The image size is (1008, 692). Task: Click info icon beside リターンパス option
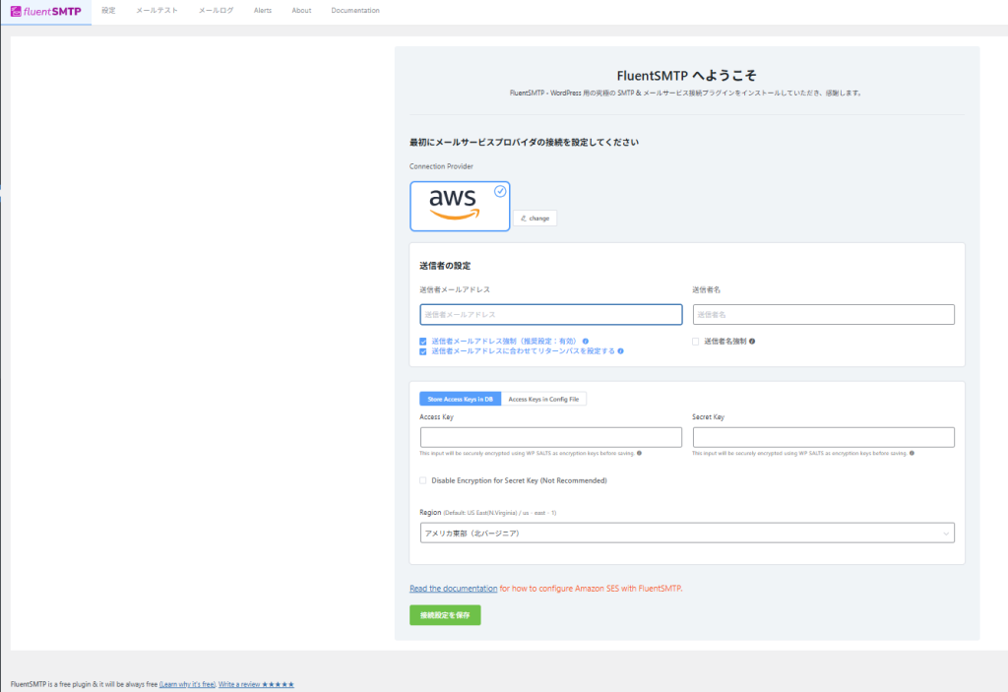point(621,350)
